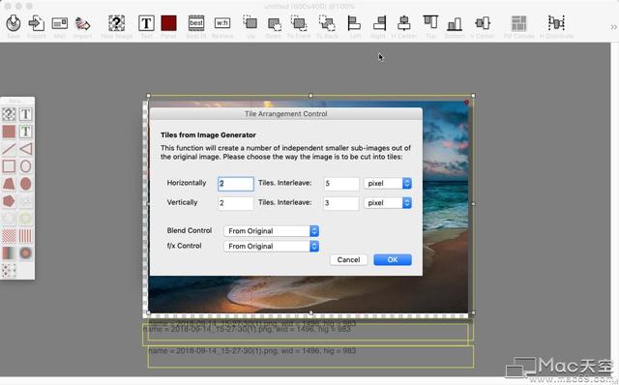619x385 pixels.
Task: Select the triangle outline tool
Action: (x=26, y=149)
